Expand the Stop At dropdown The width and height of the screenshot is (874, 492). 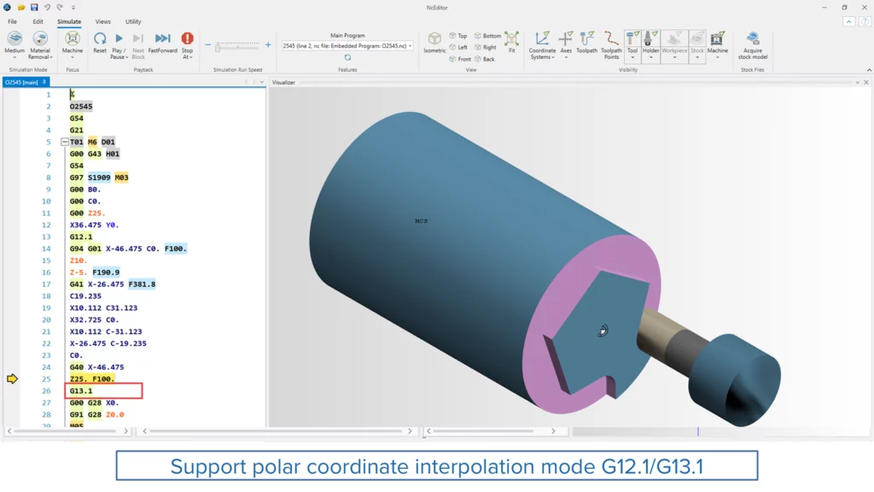pyautogui.click(x=187, y=57)
